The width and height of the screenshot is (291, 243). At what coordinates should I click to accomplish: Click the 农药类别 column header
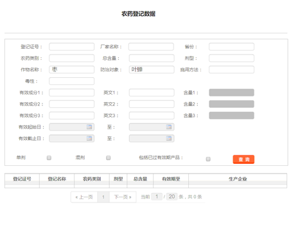(x=92, y=179)
